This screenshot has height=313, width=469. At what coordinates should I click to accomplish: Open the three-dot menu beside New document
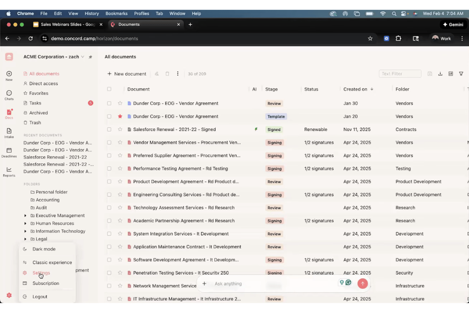pyautogui.click(x=178, y=74)
